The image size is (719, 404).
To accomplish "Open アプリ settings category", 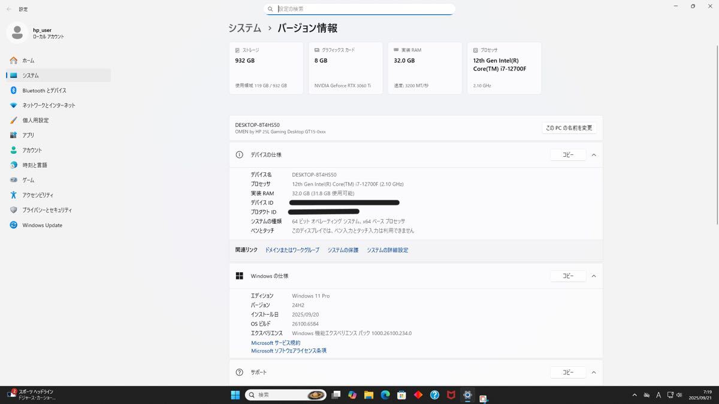I will point(58,135).
